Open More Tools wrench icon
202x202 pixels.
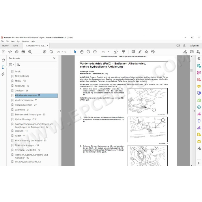coord(199,148)
